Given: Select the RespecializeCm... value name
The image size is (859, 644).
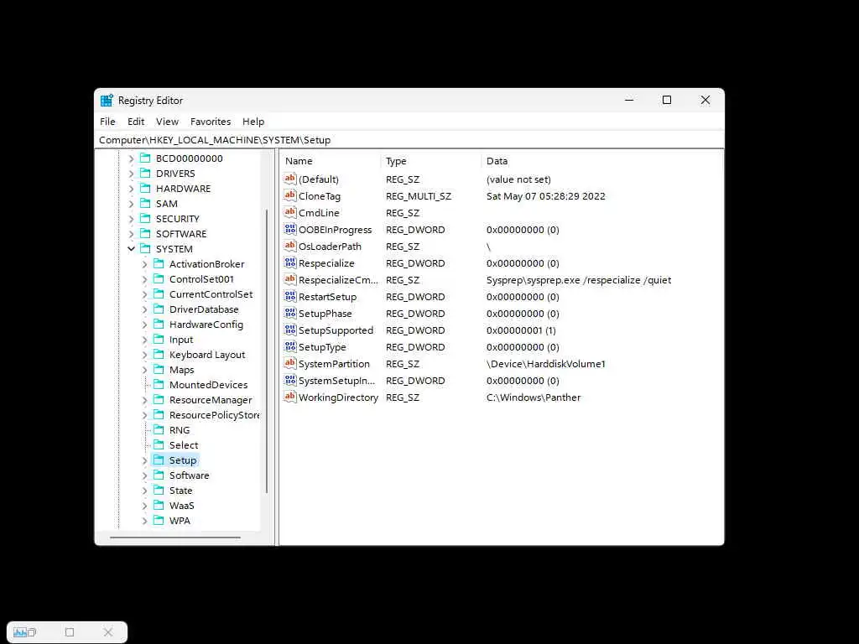Looking at the screenshot, I should 338,280.
